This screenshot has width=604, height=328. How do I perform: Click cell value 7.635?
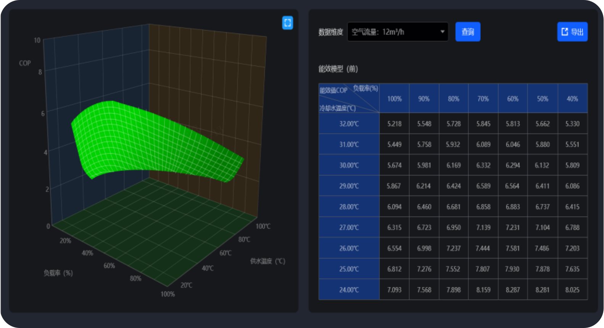[x=572, y=269]
